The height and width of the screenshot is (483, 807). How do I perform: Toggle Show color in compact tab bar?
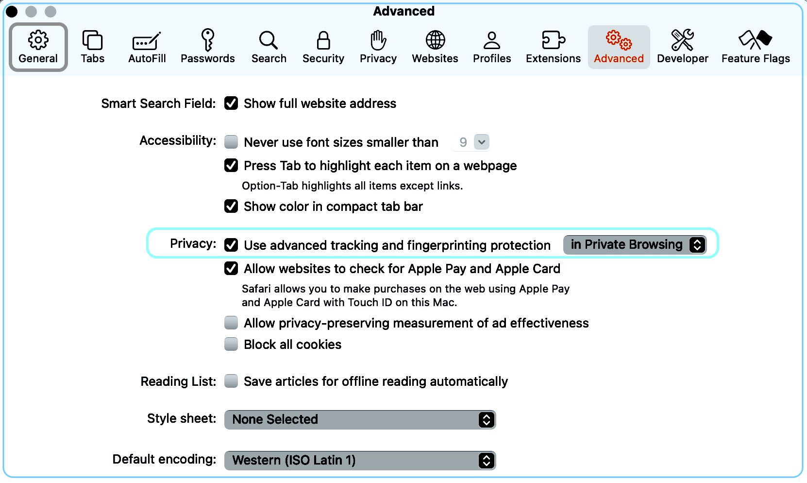point(231,206)
